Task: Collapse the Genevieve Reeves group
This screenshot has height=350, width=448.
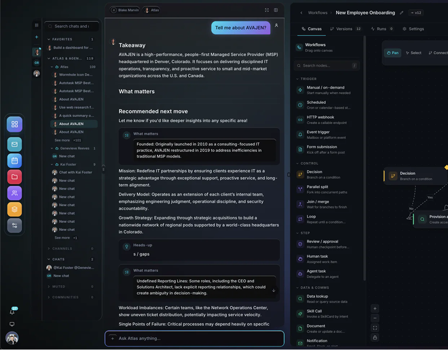Action: 52,149
